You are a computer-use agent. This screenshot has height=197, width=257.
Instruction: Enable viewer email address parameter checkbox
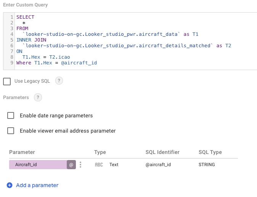tap(11, 131)
